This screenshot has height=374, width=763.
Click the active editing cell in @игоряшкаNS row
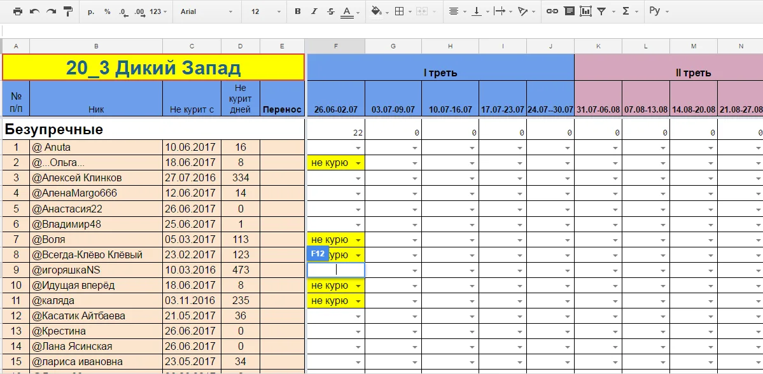click(x=336, y=270)
